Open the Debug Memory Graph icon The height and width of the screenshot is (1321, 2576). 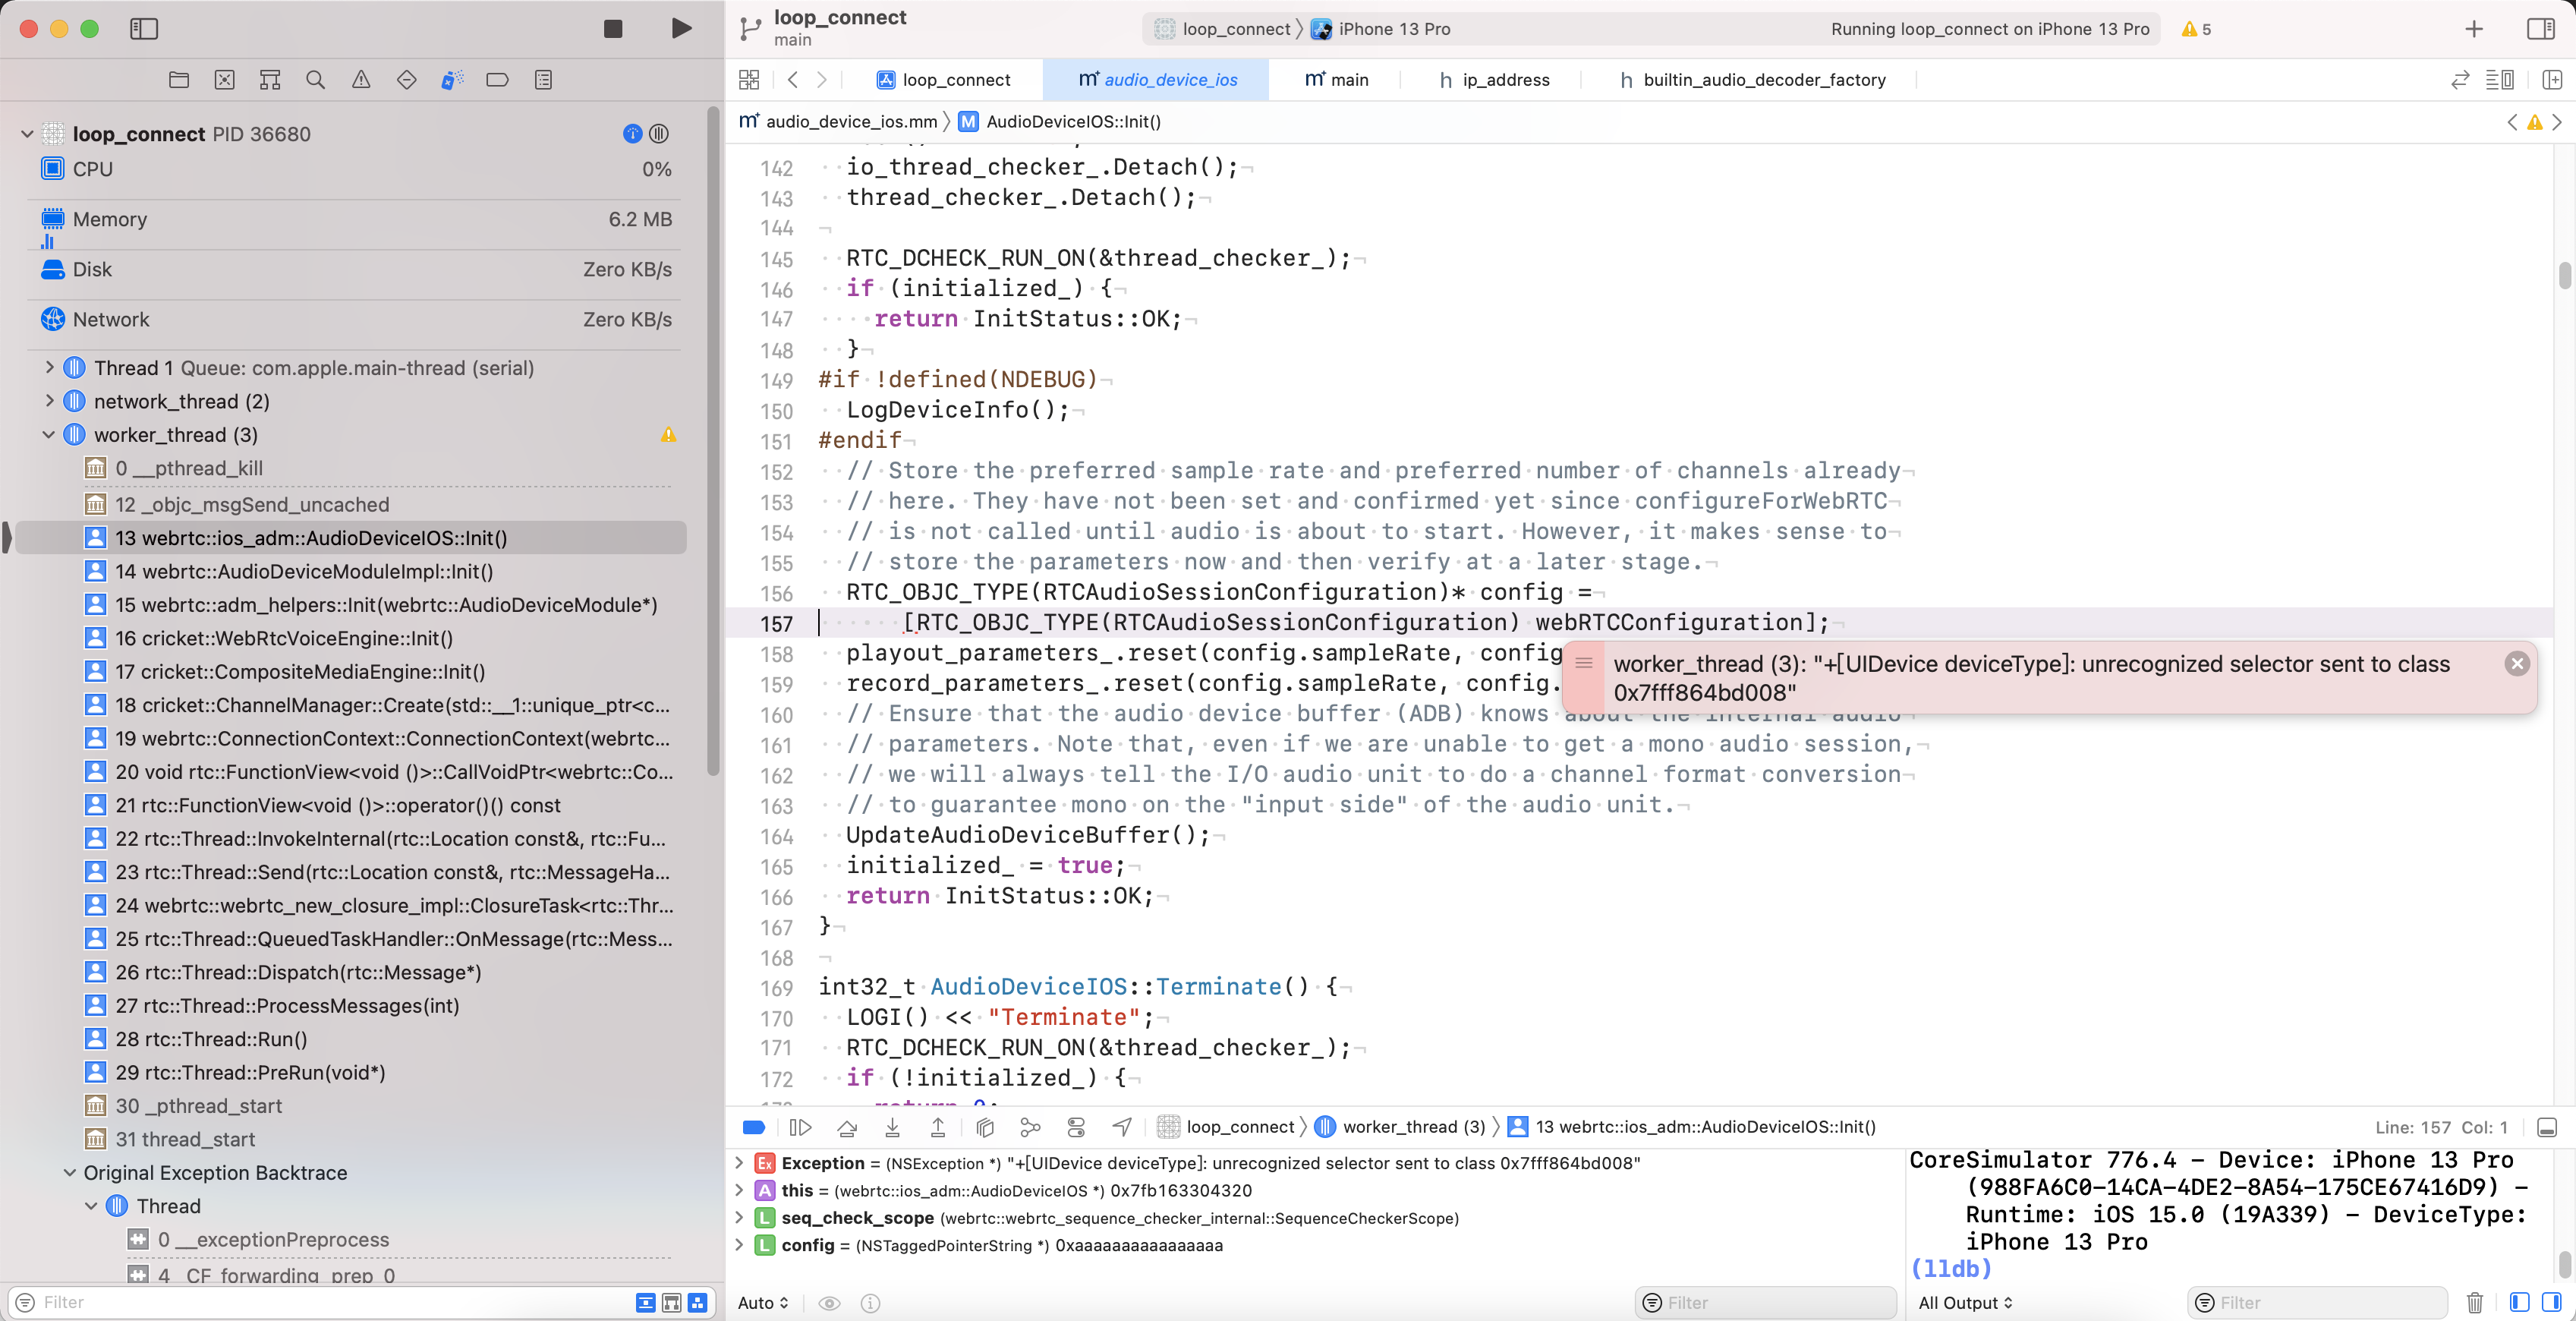click(1030, 1127)
